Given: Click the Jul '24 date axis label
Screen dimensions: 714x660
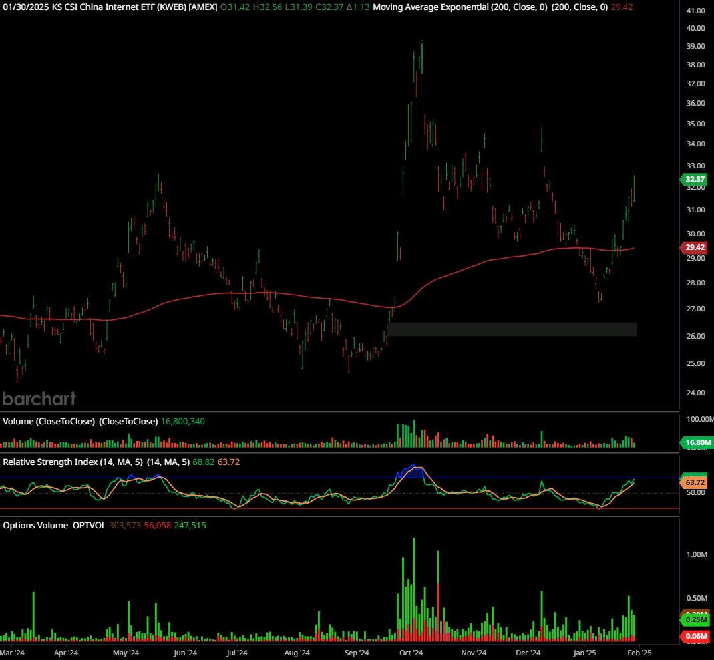Looking at the screenshot, I should pos(237,652).
